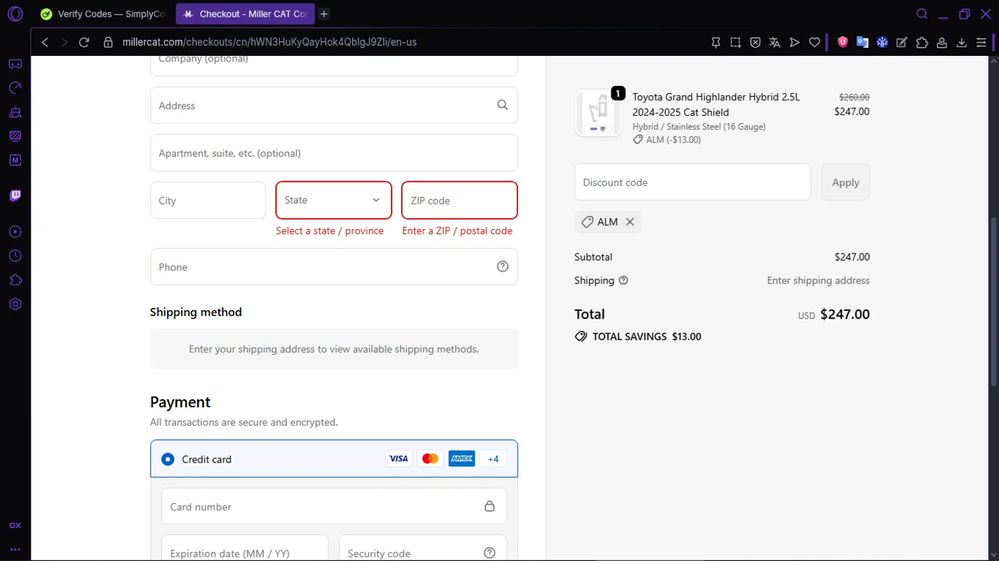
Task: Switch to Verify Codes — SimplyCodes tab
Action: (103, 14)
